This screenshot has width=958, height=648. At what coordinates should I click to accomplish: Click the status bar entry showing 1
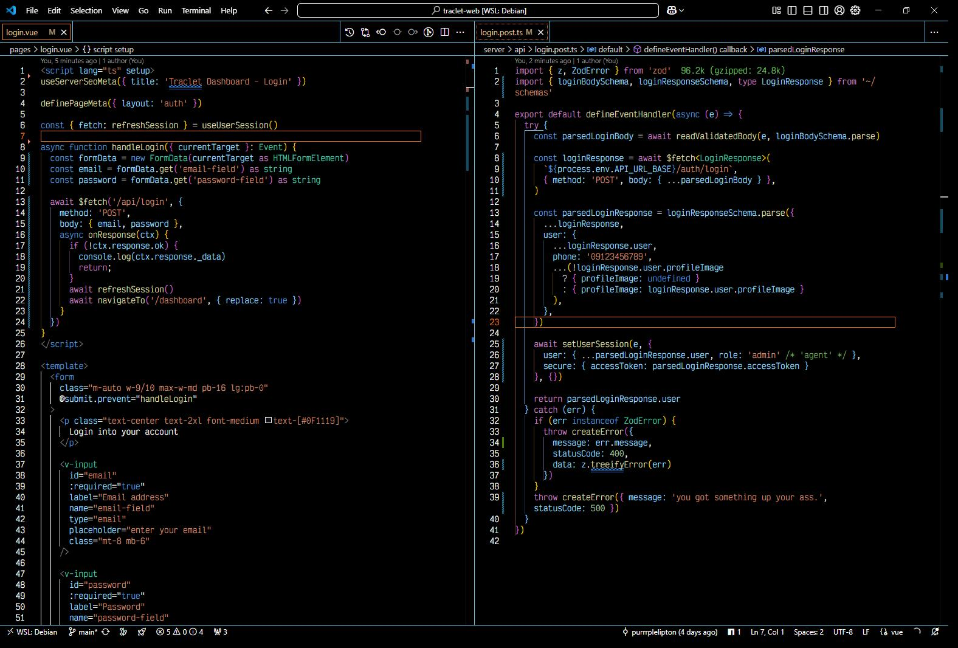(x=734, y=632)
